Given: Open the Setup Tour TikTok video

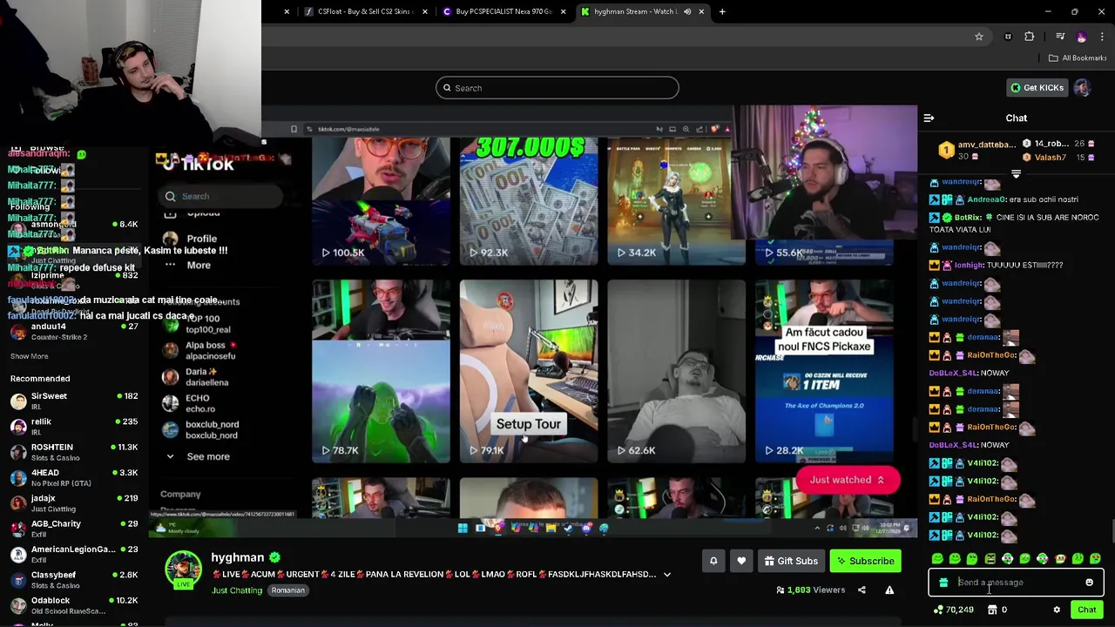Looking at the screenshot, I should pos(529,371).
